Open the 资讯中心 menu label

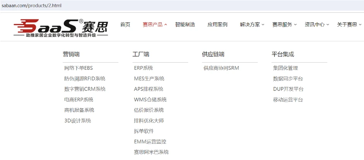tap(314, 25)
